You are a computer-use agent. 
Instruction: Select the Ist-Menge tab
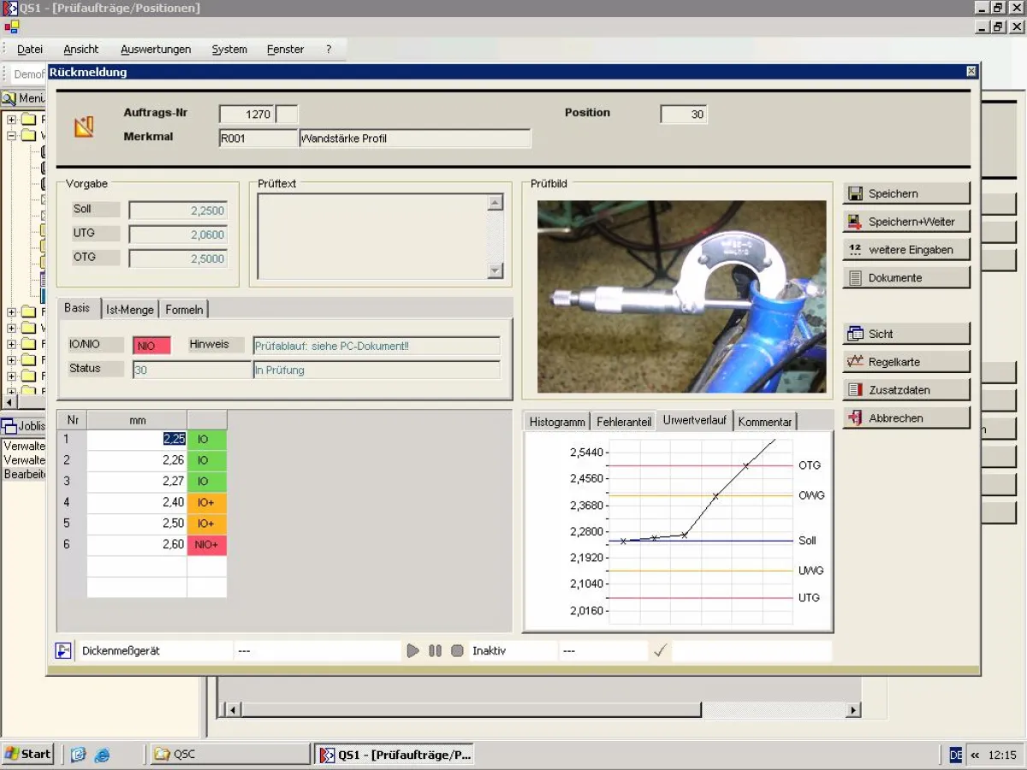pyautogui.click(x=130, y=310)
